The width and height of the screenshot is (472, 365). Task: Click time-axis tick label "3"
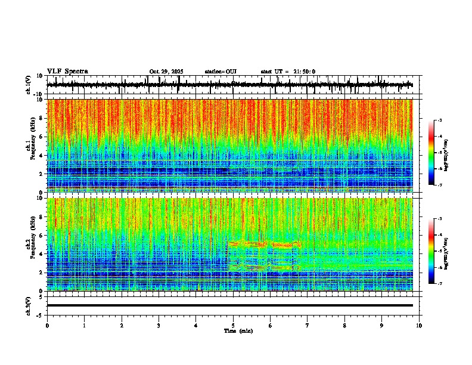tap(159, 326)
